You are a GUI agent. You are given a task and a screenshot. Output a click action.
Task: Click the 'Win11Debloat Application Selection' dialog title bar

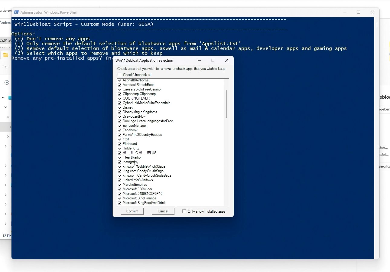pyautogui.click(x=144, y=61)
